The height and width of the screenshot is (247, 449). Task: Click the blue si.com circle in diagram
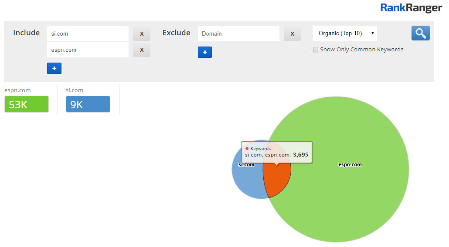pos(246,178)
